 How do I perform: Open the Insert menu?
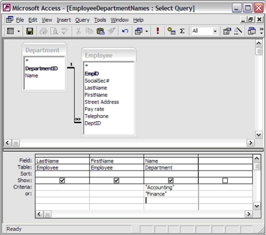[64, 20]
